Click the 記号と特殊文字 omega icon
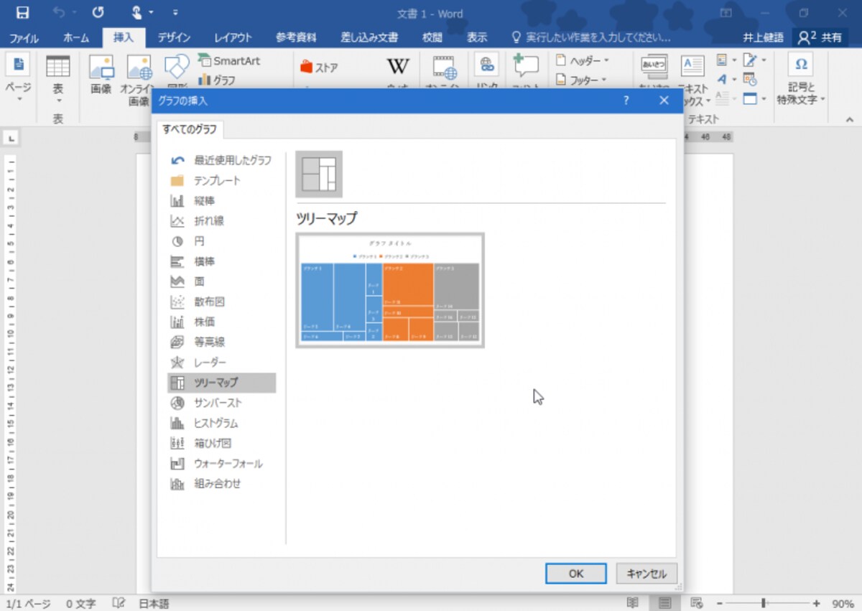Image resolution: width=862 pixels, height=611 pixels. [801, 65]
